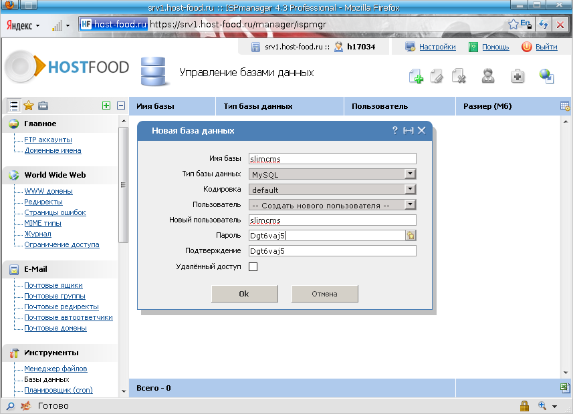
Task: Click the Имя базы input field
Action: point(332,159)
